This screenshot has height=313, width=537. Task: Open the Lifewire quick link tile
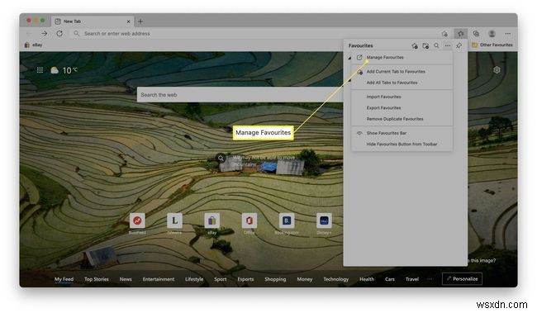174,221
